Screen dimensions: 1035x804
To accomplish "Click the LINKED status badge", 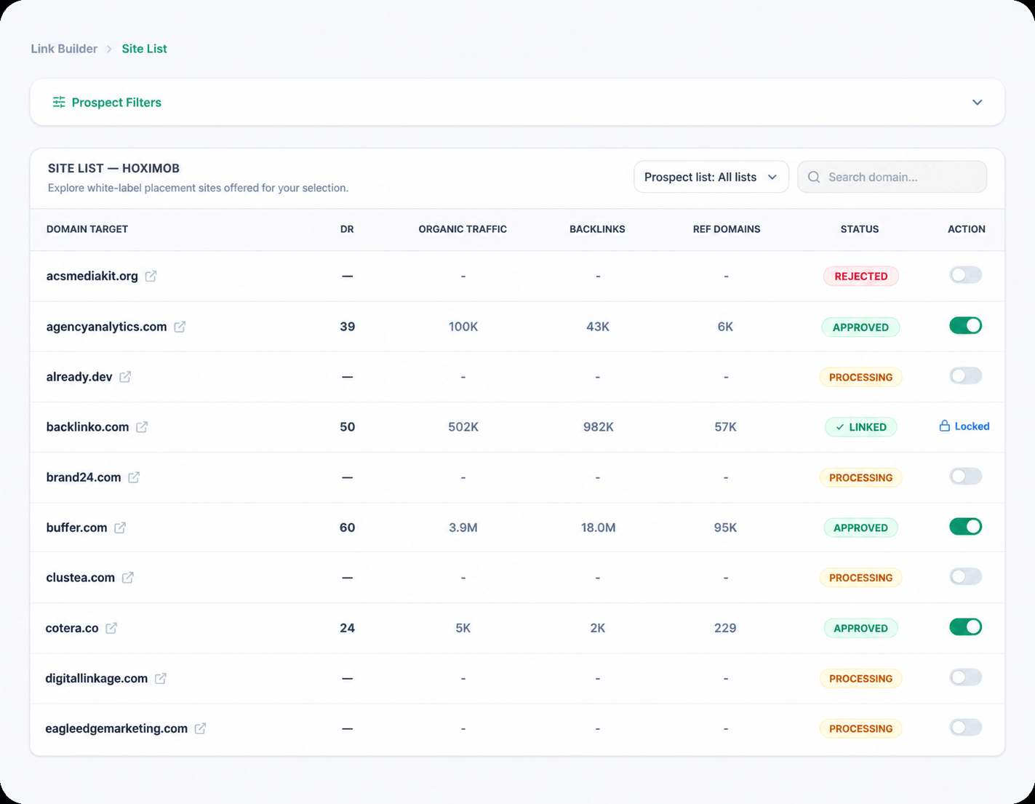I will [x=861, y=427].
